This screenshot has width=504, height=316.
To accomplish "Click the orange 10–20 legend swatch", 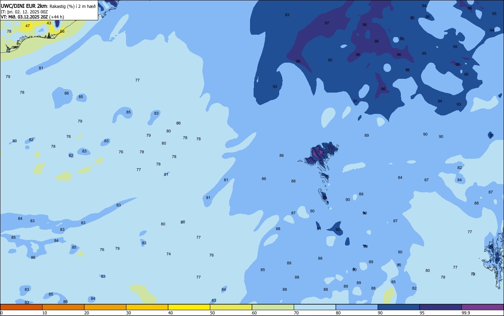I will (63, 307).
